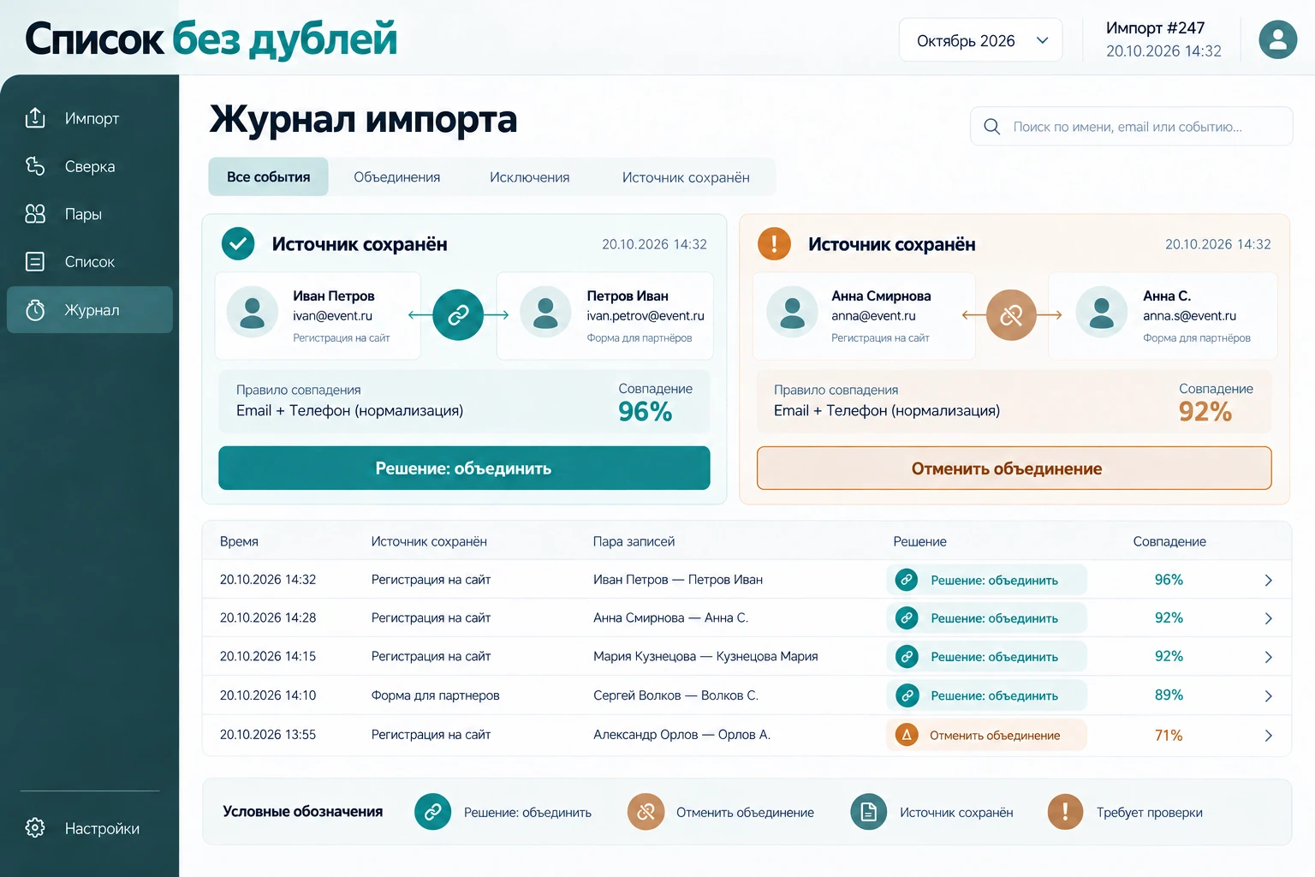This screenshot has width=1315, height=877.
Task: Click the orange unlink icon between Анна records
Action: point(1011,315)
